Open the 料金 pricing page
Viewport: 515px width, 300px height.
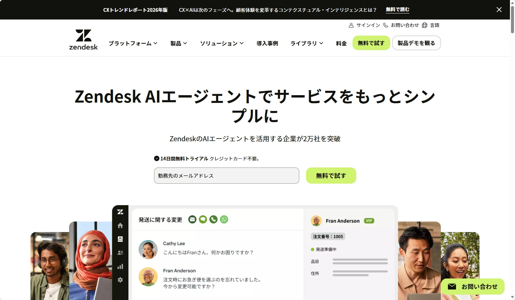341,43
